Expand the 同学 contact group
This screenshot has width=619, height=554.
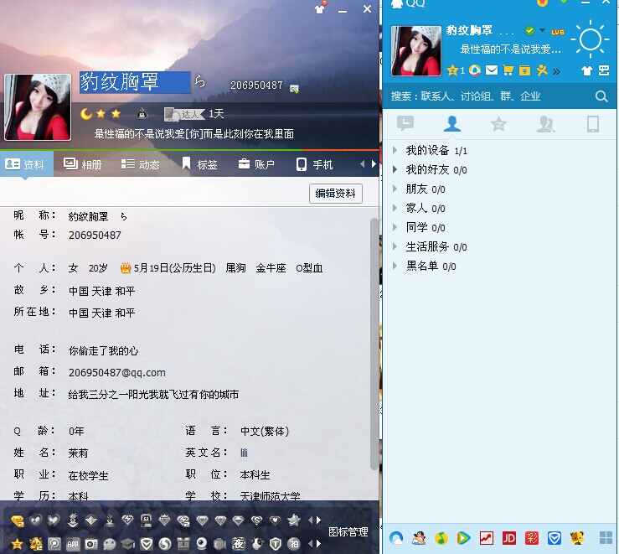tap(395, 227)
